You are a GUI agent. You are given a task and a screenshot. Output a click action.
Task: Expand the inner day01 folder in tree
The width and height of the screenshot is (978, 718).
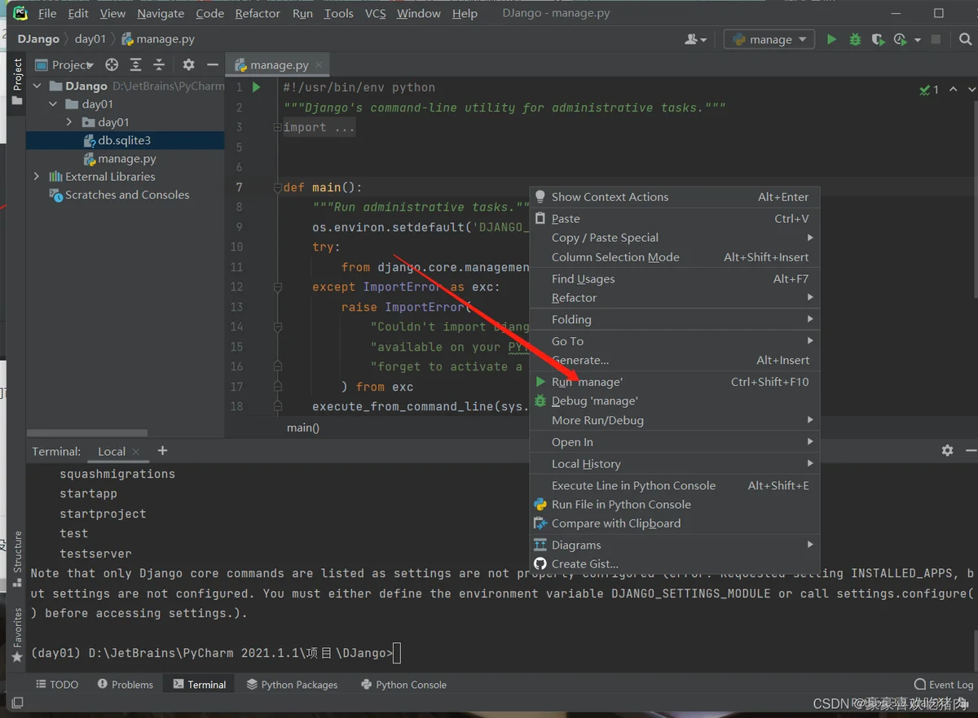point(69,122)
